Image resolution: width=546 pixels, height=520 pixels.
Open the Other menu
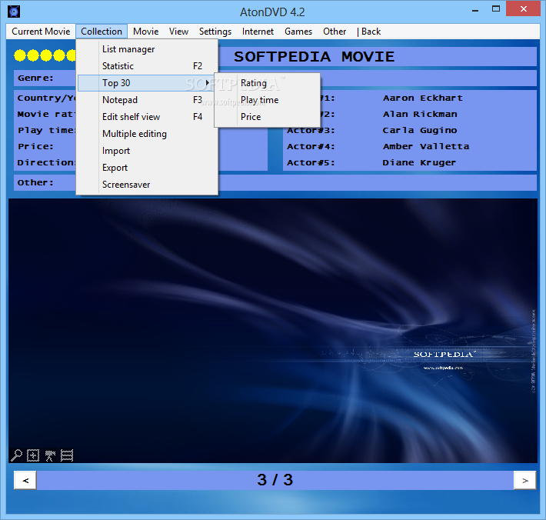point(335,32)
